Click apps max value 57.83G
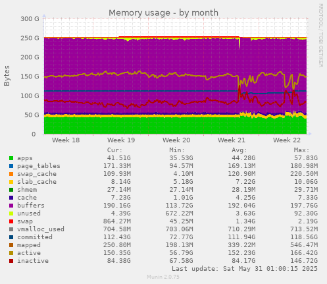327x284 pixels. 306,158
